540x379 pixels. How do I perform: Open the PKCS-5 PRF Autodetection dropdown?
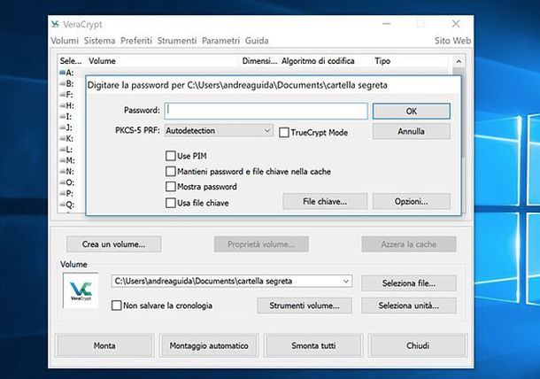(x=219, y=130)
